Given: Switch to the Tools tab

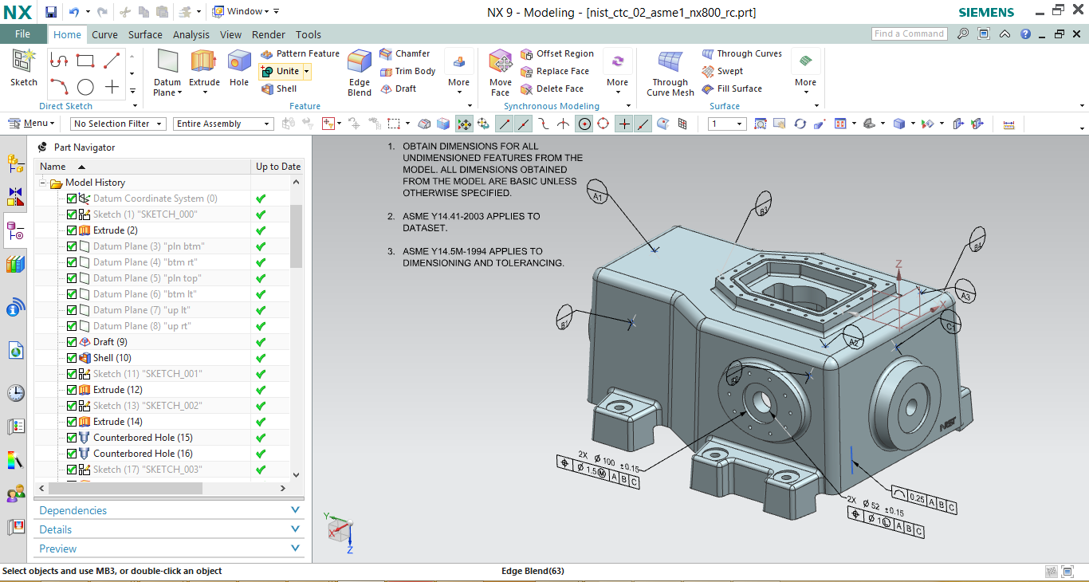Looking at the screenshot, I should pyautogui.click(x=309, y=34).
